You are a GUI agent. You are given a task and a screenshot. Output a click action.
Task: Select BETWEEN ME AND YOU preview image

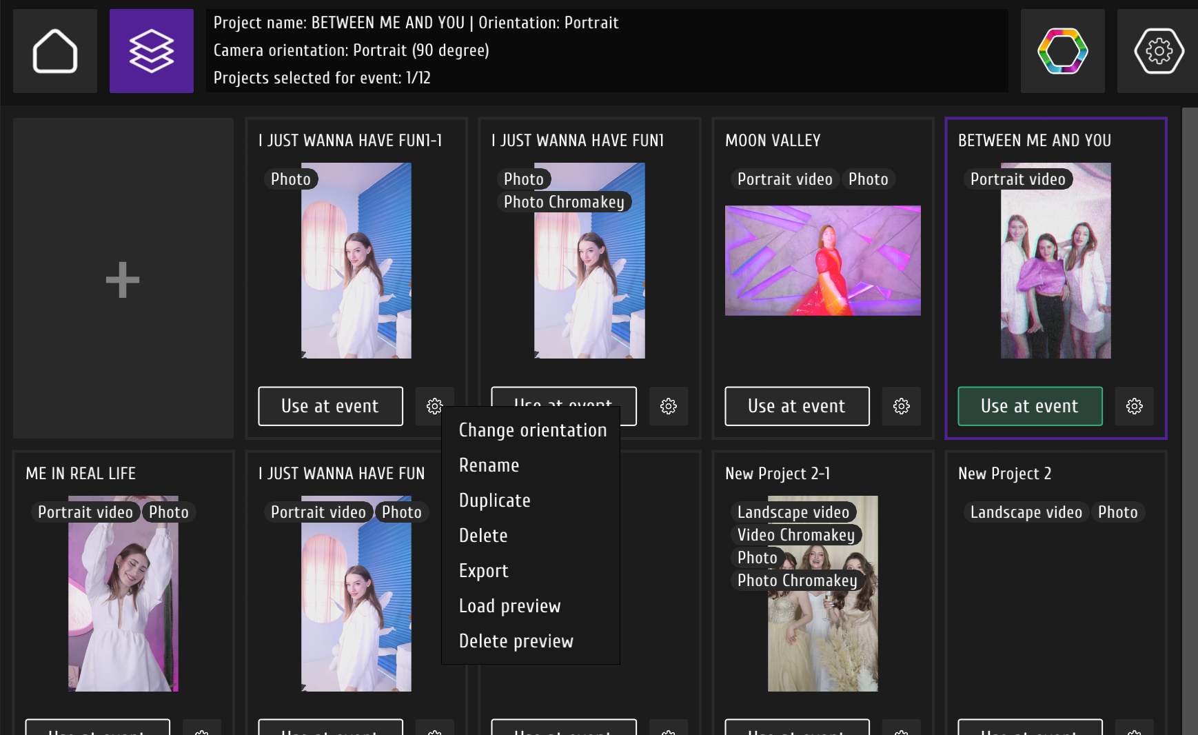[x=1056, y=261]
